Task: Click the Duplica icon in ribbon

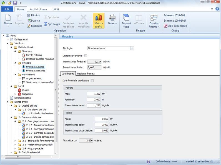Action: click(x=29, y=21)
